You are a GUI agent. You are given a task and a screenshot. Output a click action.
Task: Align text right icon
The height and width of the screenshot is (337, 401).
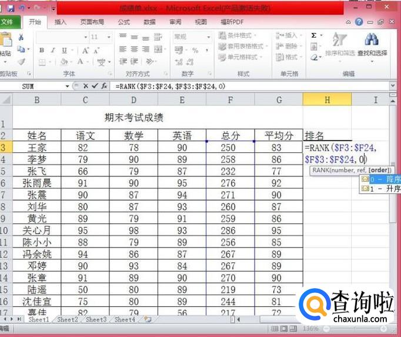tap(145, 49)
